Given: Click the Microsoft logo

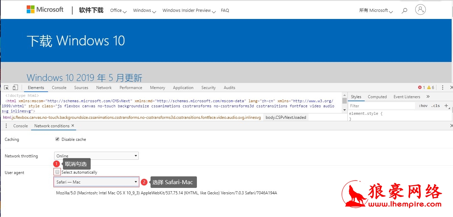Looking at the screenshot, I should click(x=45, y=9).
